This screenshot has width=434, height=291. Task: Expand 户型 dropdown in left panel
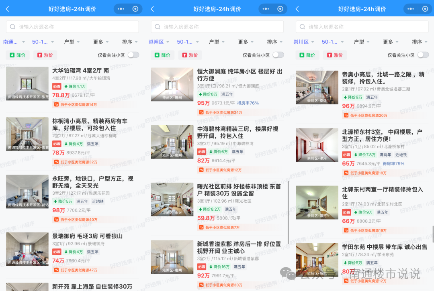pos(72,42)
